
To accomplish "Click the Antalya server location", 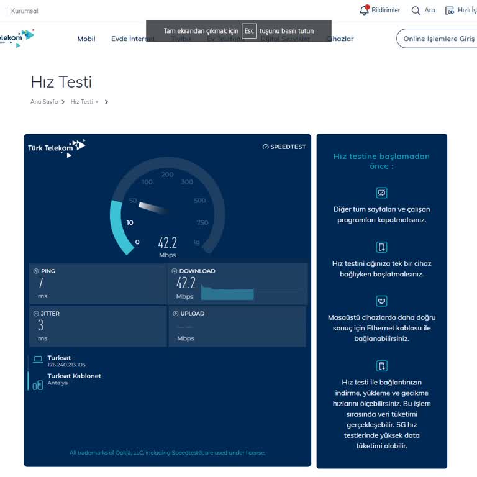I will 58,383.
